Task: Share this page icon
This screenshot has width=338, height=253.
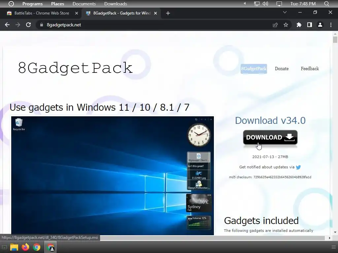Action: pyautogui.click(x=275, y=25)
